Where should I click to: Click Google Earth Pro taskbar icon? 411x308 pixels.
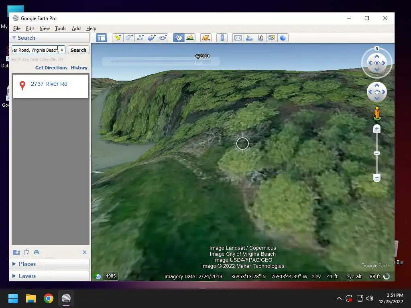(66, 298)
